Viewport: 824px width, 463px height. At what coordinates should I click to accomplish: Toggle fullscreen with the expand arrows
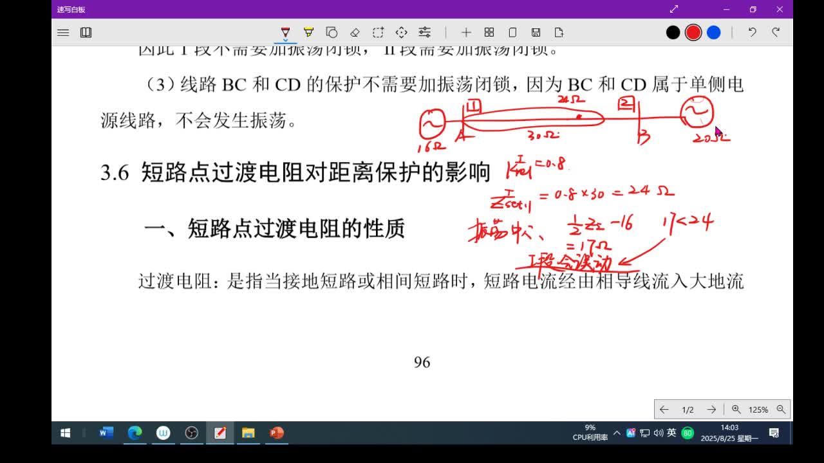(x=674, y=9)
